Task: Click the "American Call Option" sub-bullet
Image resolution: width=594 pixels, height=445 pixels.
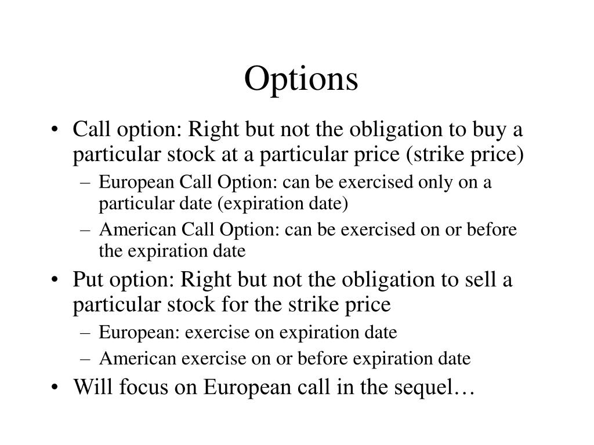Action: tap(307, 240)
